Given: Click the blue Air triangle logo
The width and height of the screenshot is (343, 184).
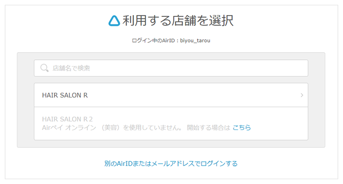Looking at the screenshot, I should (114, 21).
